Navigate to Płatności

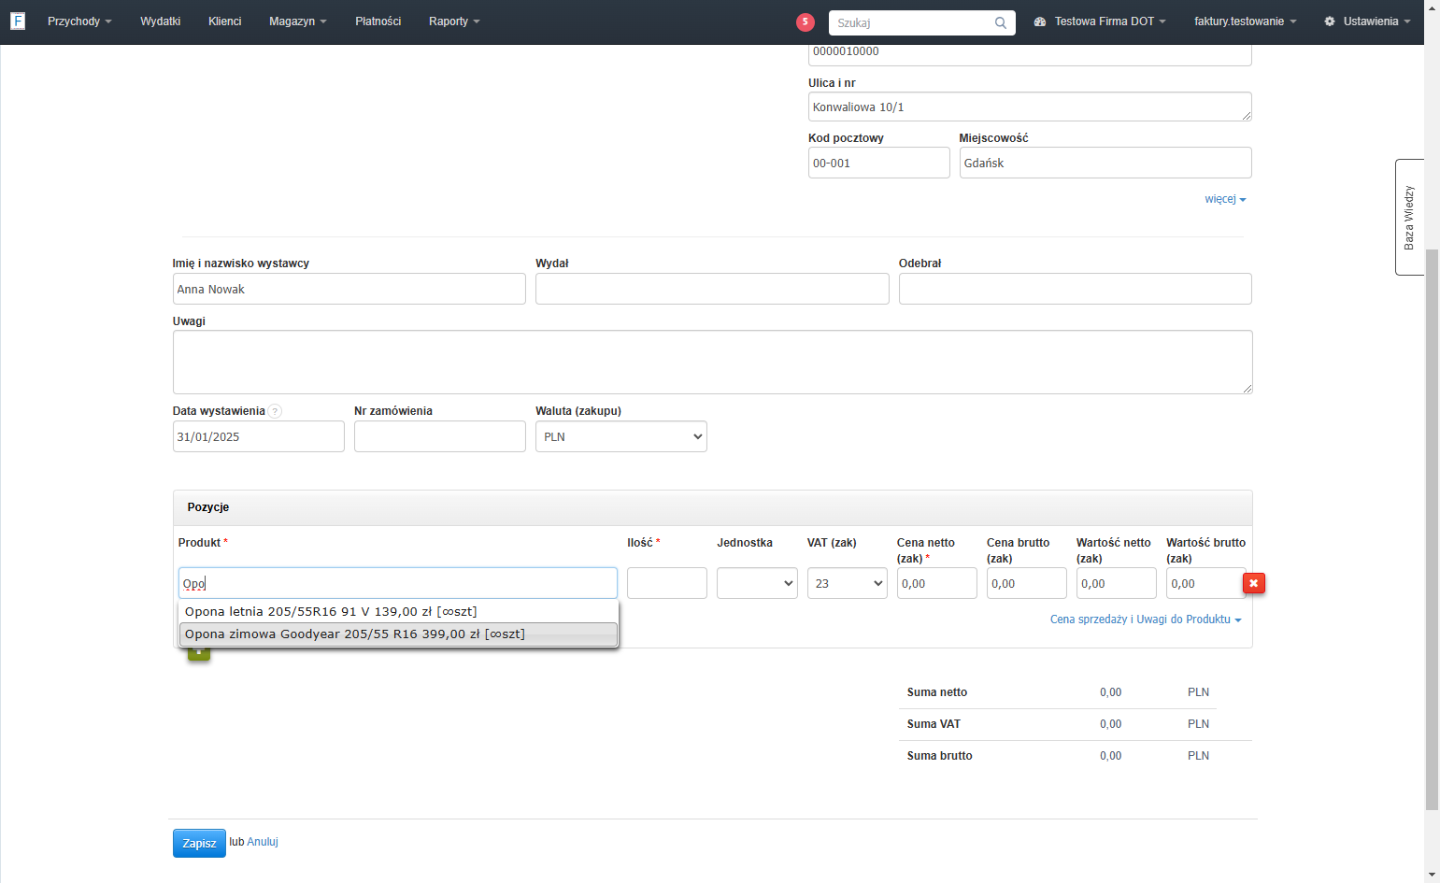pos(378,21)
